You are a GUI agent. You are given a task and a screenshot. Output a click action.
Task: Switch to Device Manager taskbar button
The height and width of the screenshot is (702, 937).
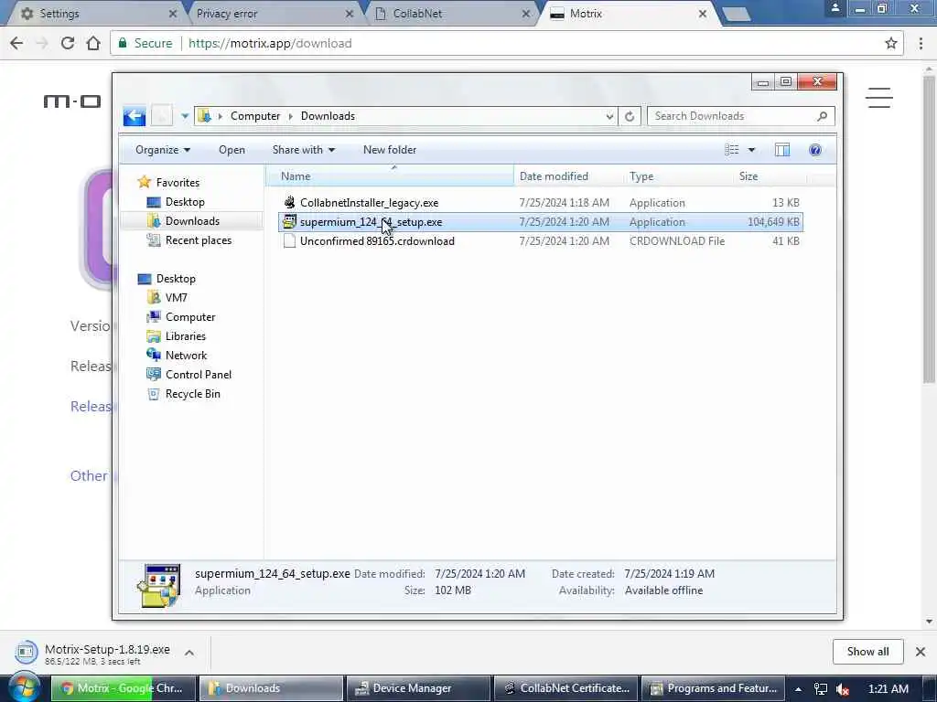pos(419,688)
